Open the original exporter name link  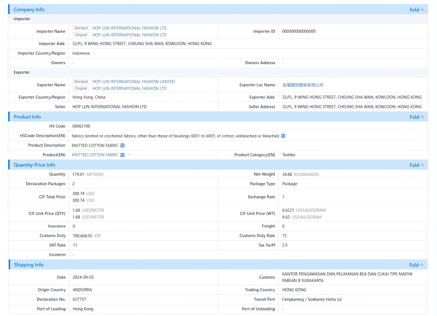(129, 88)
